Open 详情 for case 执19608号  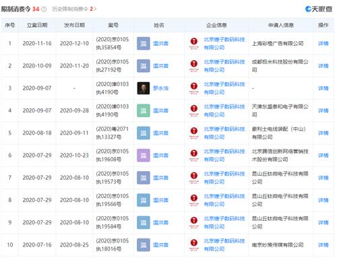pos(324,155)
